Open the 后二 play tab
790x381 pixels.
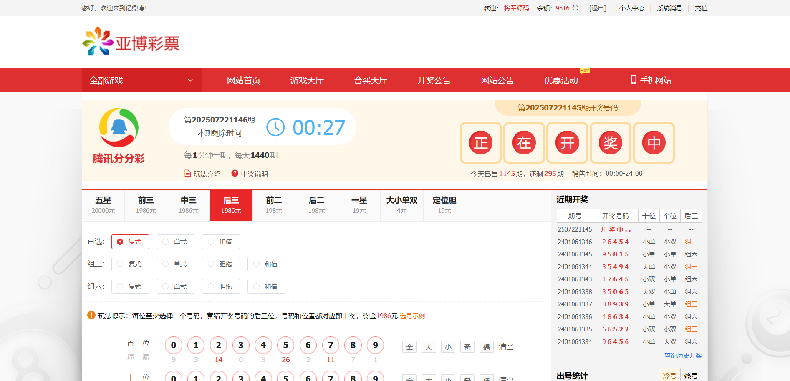point(317,205)
